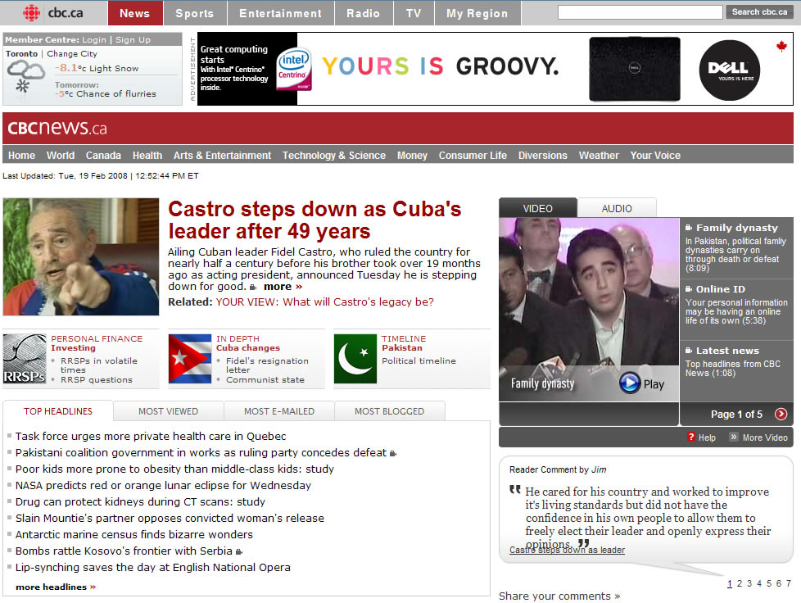Screen dimensions: 801x603
Task: Switch to the AUDIO tab
Action: pos(617,208)
